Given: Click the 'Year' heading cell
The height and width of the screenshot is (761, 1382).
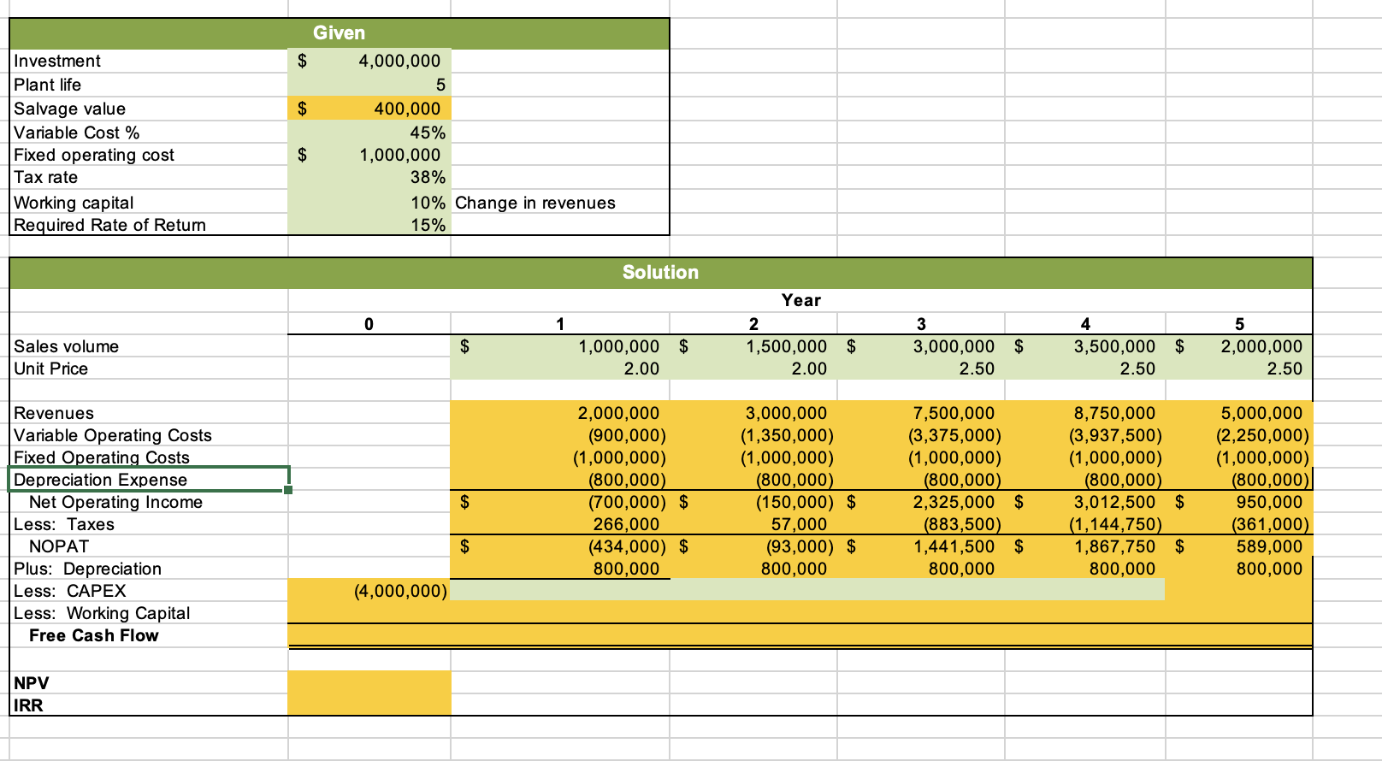Looking at the screenshot, I should tap(800, 300).
